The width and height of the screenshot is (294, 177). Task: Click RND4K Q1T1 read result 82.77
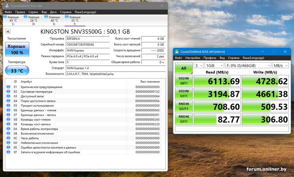pyautogui.click(x=217, y=119)
